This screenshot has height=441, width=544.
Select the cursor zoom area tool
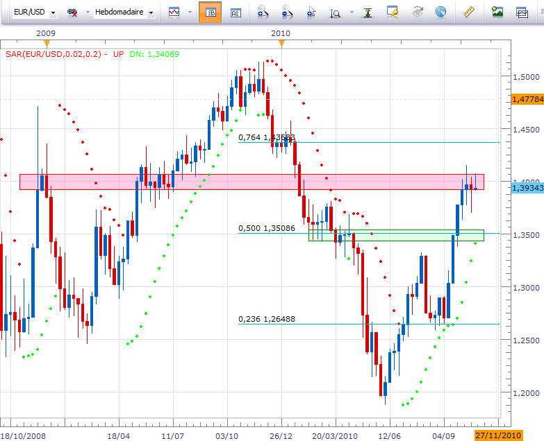click(311, 12)
